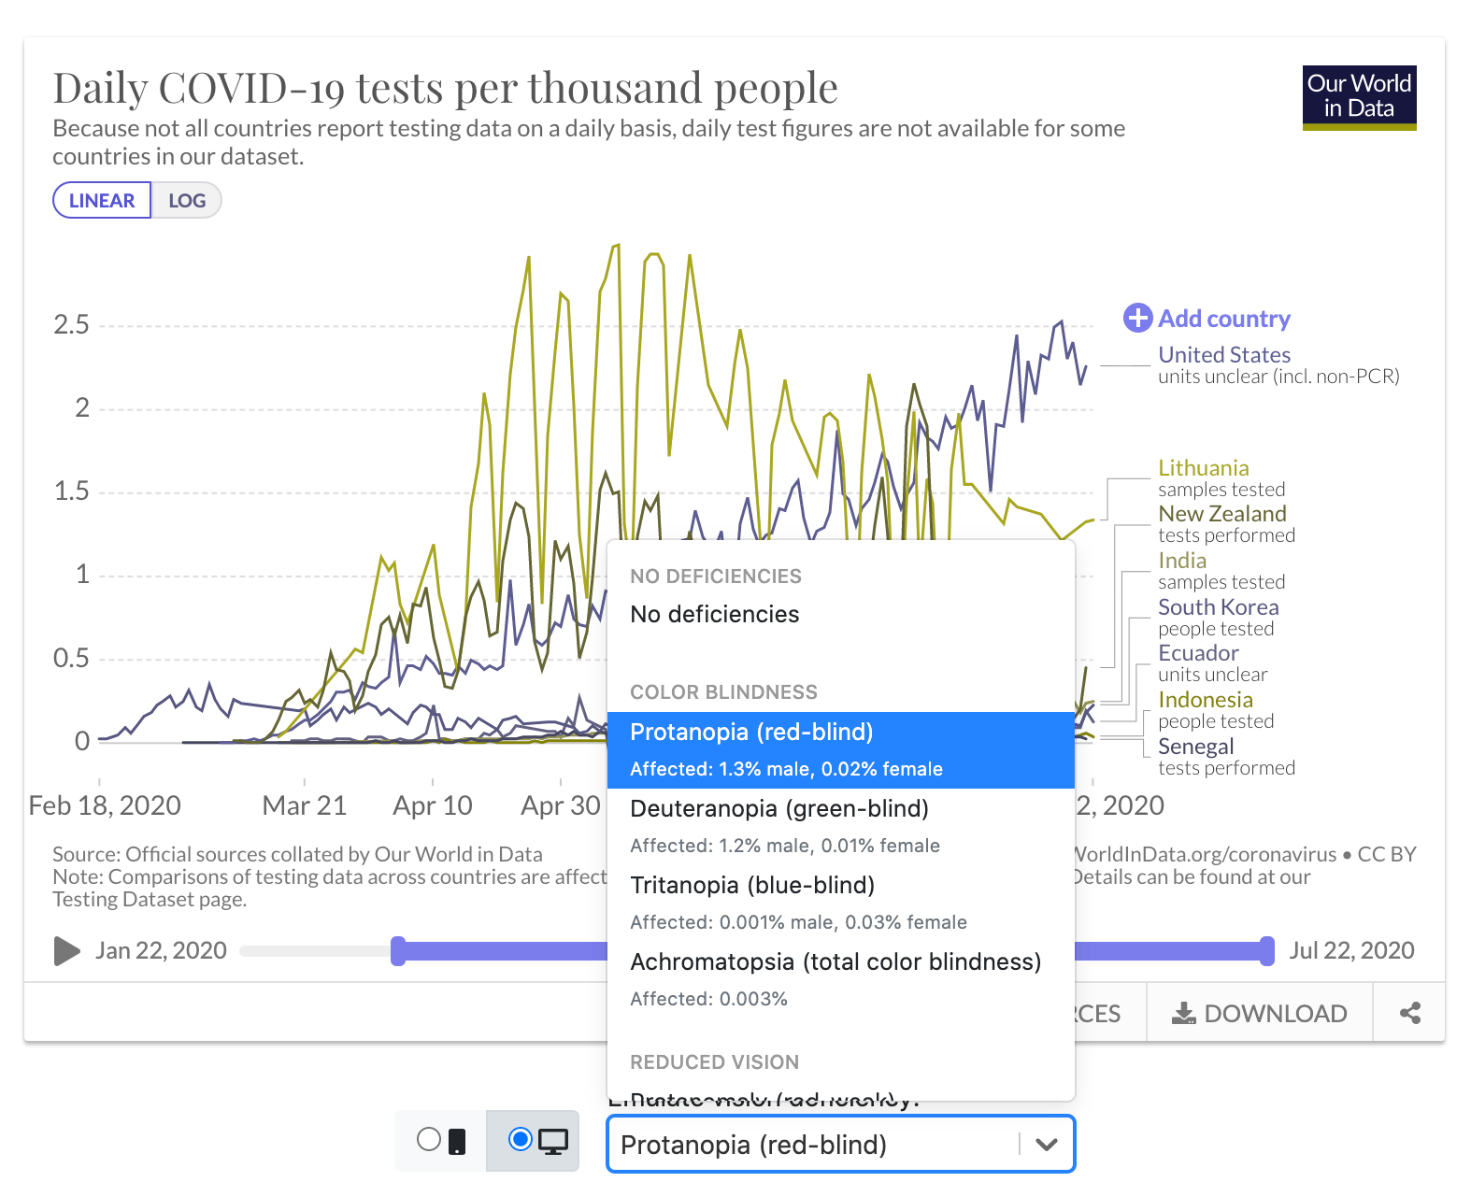Switch the chart to LOG scale
Image resolution: width=1471 pixels, height=1196 pixels.
pos(187,199)
